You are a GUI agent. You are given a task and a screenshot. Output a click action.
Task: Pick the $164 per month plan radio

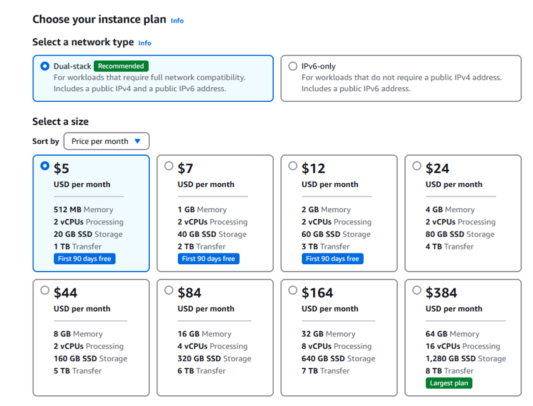(292, 290)
